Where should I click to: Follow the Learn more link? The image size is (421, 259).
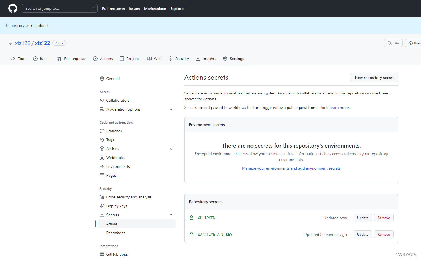tap(339, 108)
